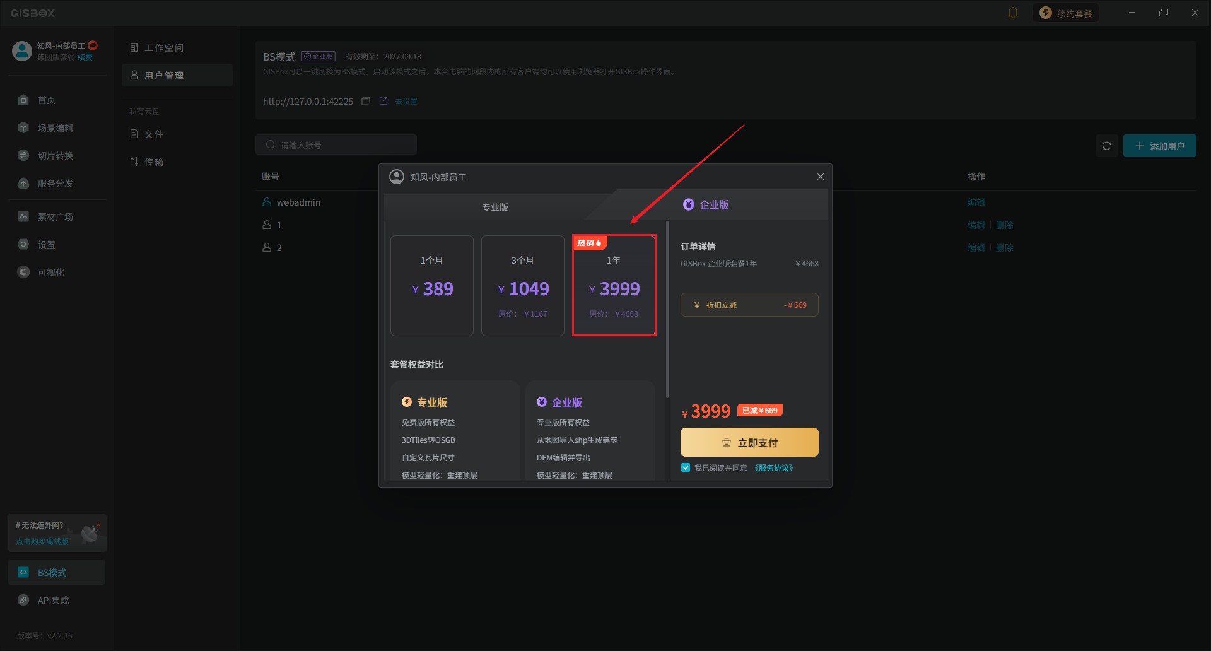Viewport: 1211px width, 651px height.
Task: Close the subscription dialog
Action: click(x=821, y=177)
